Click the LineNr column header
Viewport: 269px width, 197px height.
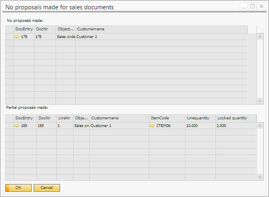coord(65,118)
